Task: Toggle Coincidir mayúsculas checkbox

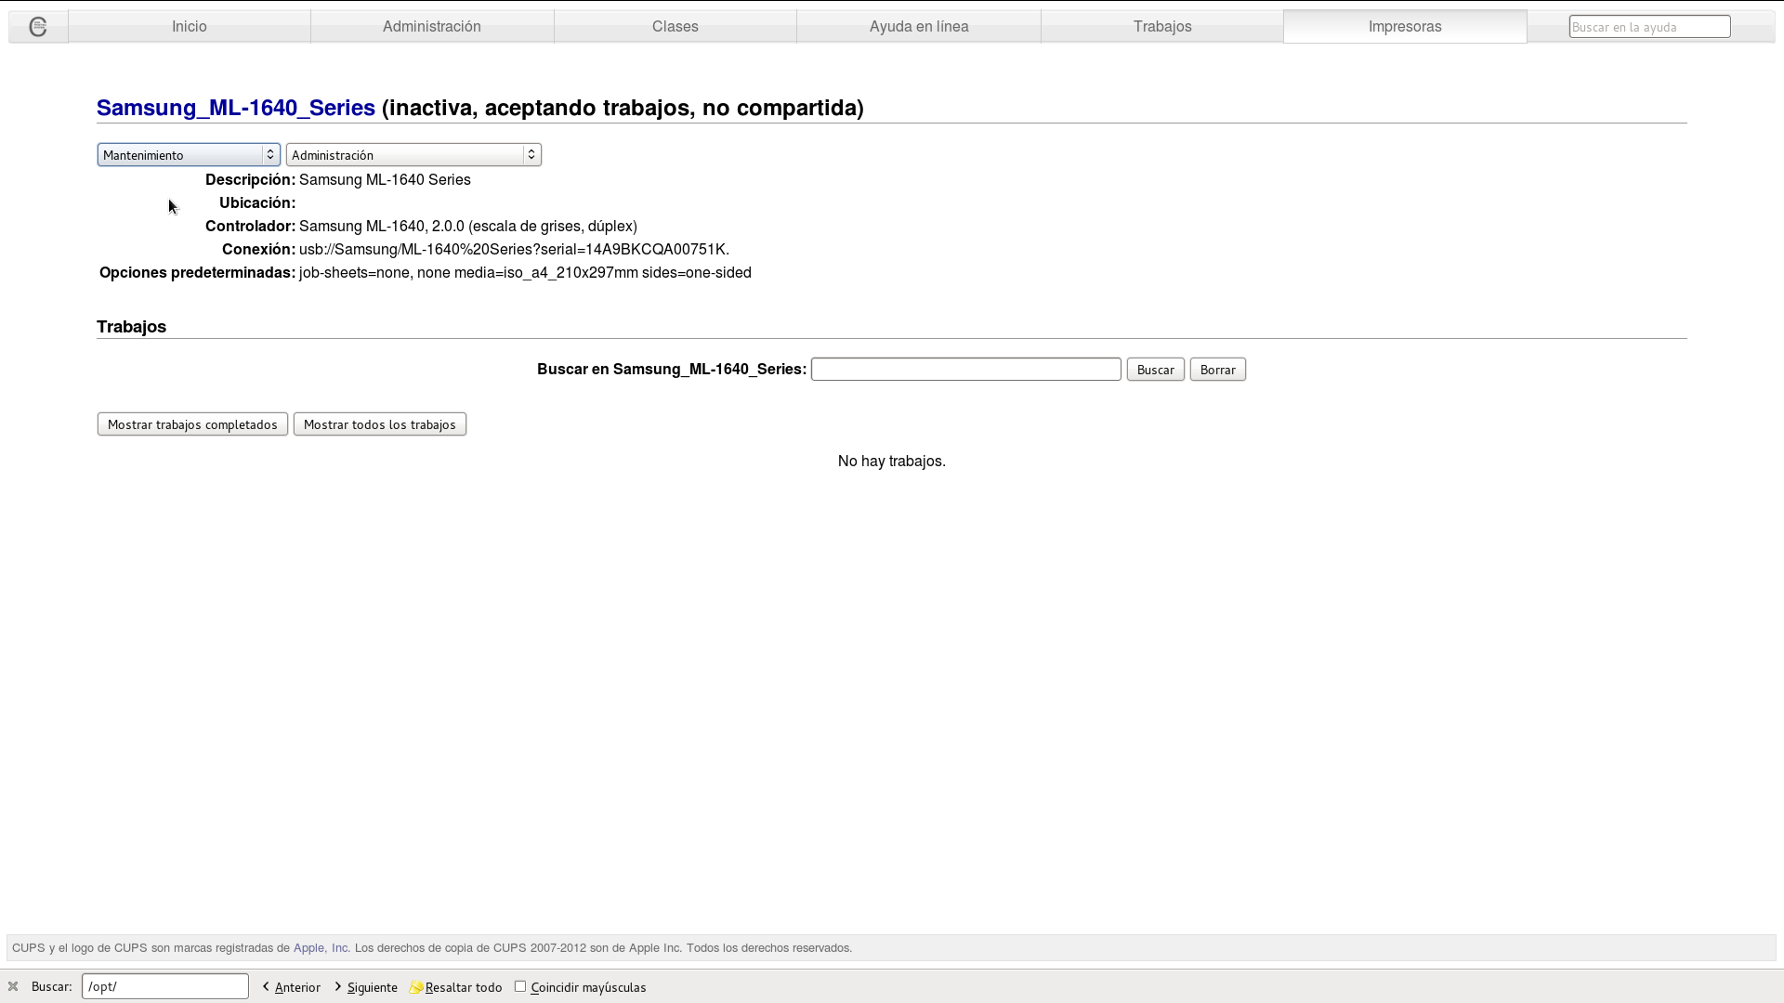Action: pyautogui.click(x=520, y=986)
